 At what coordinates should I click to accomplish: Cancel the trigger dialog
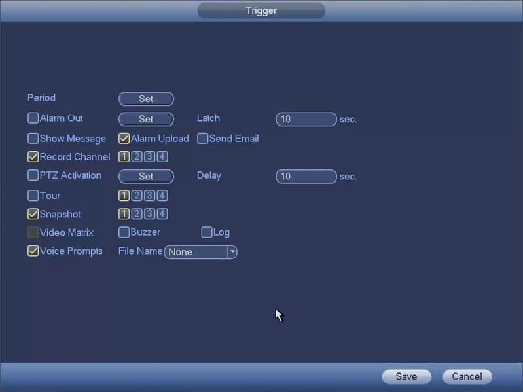467,377
